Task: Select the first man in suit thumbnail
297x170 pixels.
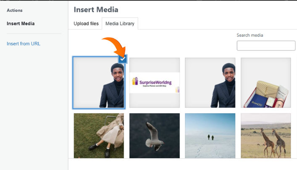Action: click(x=98, y=83)
